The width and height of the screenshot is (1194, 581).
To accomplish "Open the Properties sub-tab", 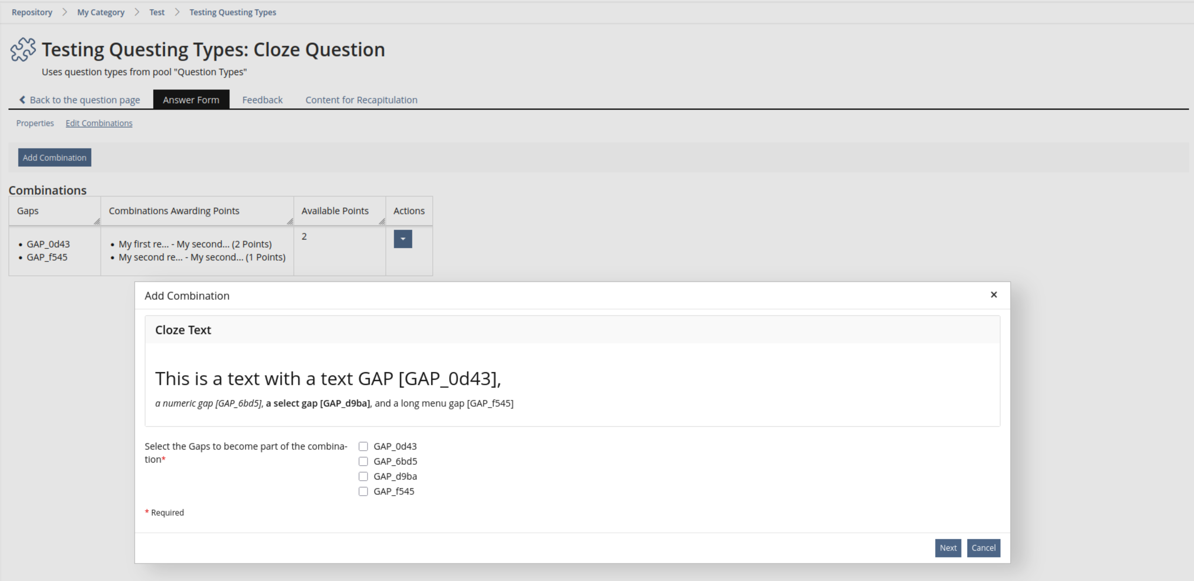I will pos(35,124).
